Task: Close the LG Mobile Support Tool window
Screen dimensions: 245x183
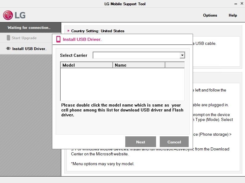Action: [242, 3]
